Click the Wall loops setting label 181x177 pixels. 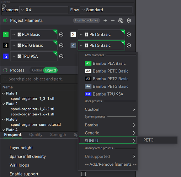tap(19, 165)
